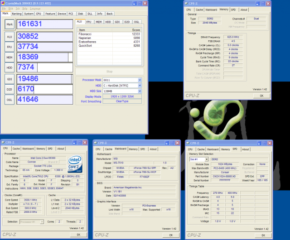
Task: Switch to the Device tab
Action: point(62,14)
